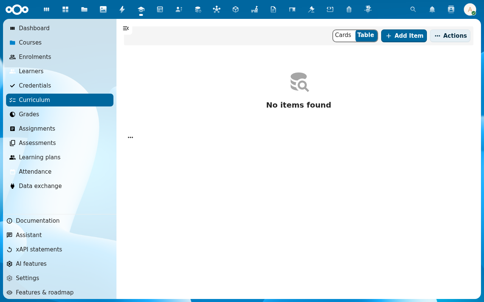
Task: Open the Actions menu
Action: click(450, 36)
